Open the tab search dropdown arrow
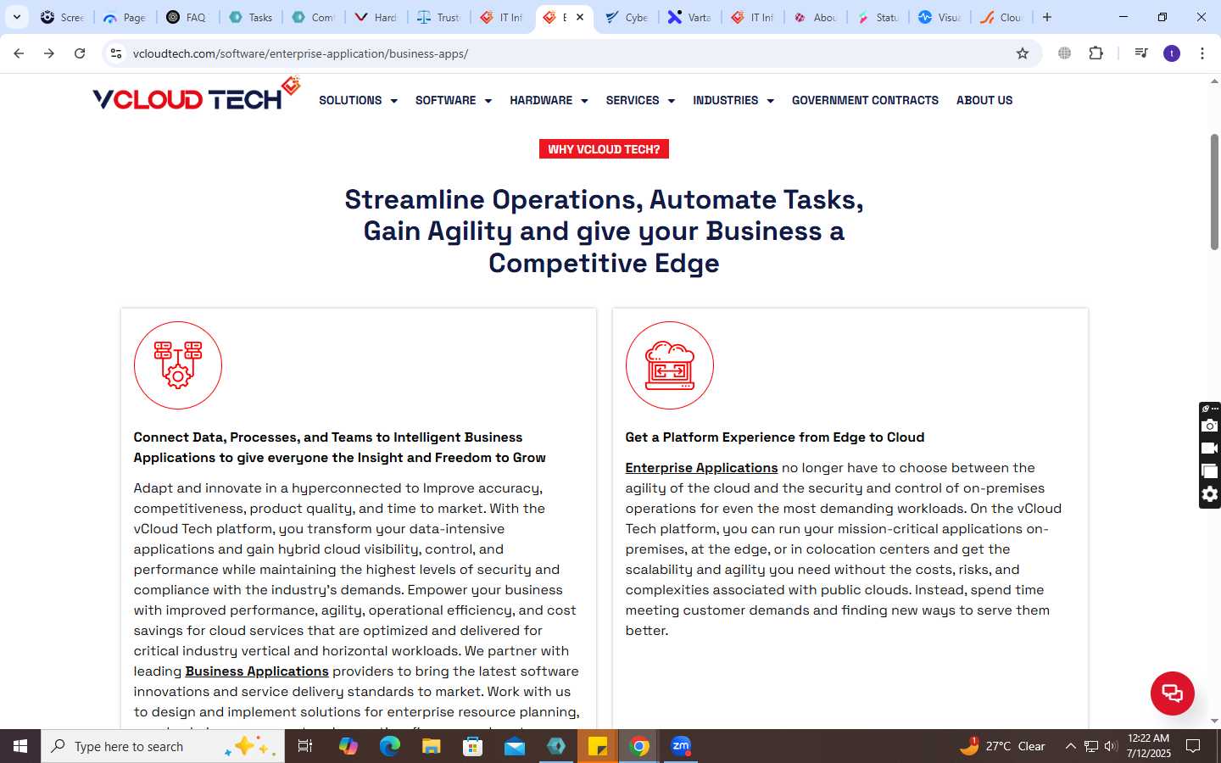Screen dimensions: 1221x763 (x=16, y=17)
